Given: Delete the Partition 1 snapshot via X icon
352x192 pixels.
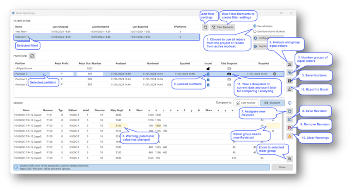Looking at the screenshot, I should [x=275, y=74].
